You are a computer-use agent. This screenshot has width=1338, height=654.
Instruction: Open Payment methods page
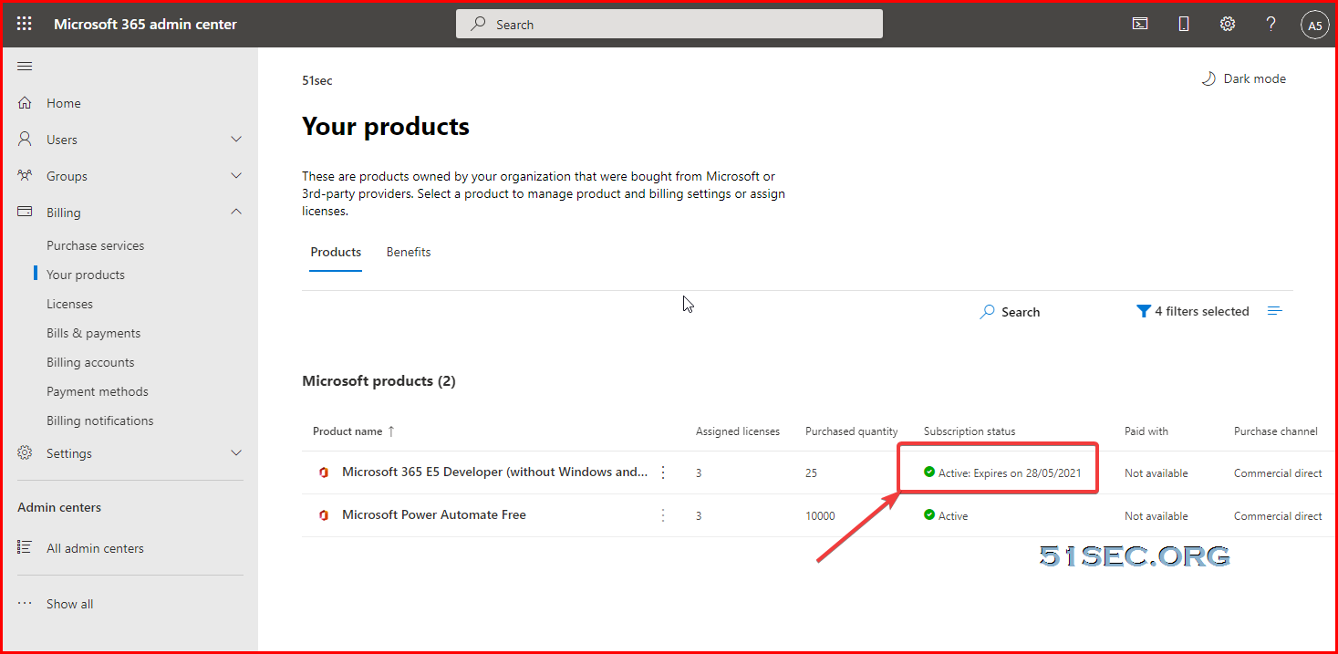[98, 391]
